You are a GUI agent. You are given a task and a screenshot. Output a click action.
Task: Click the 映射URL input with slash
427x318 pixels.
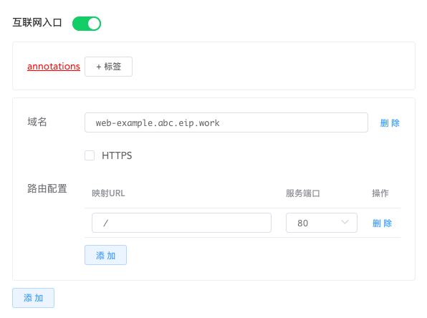(x=181, y=223)
